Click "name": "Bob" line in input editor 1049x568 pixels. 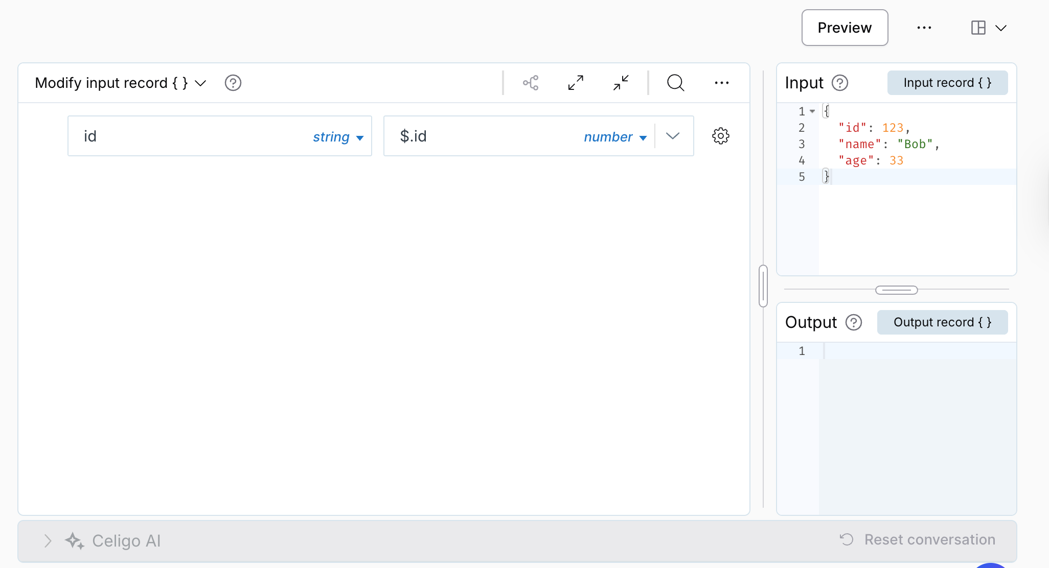click(889, 144)
